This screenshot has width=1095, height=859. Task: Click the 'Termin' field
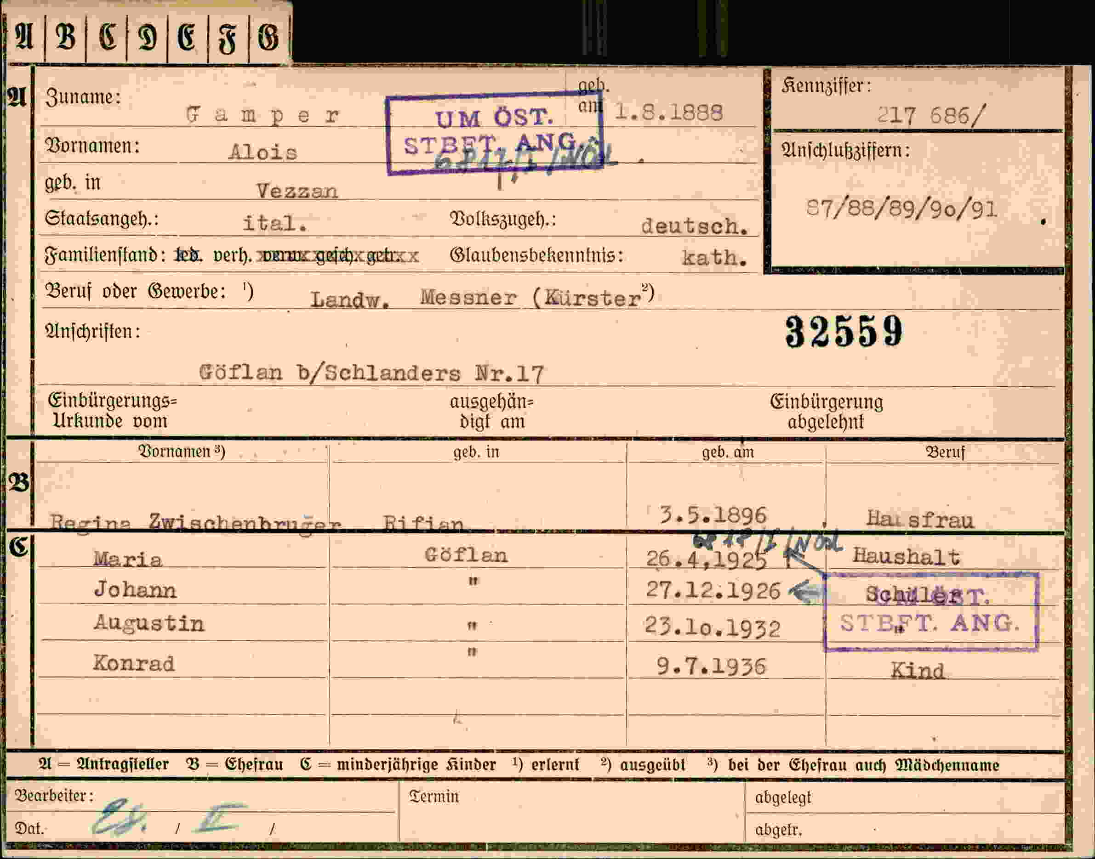(572, 812)
